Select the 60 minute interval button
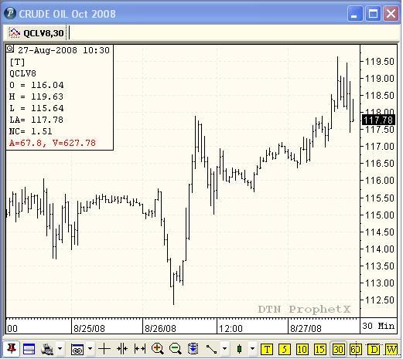 pos(355,350)
